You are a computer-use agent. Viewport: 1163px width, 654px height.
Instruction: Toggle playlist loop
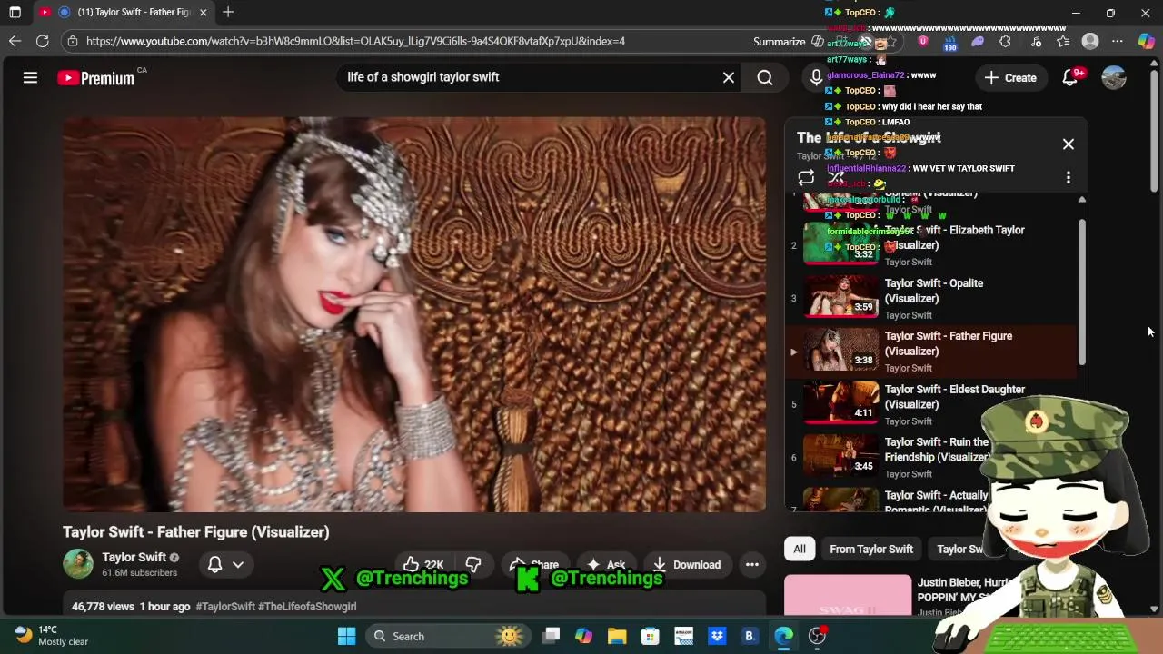[806, 178]
